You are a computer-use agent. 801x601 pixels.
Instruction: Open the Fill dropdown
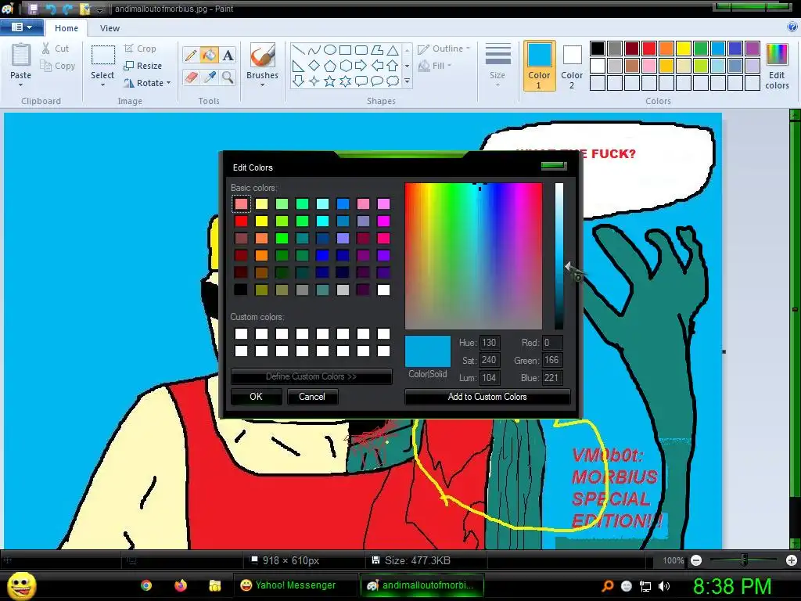[435, 66]
